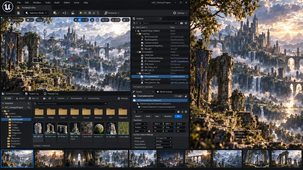The height and width of the screenshot is (170, 303).
Task: Open the Build menu
Action: click(57, 2)
